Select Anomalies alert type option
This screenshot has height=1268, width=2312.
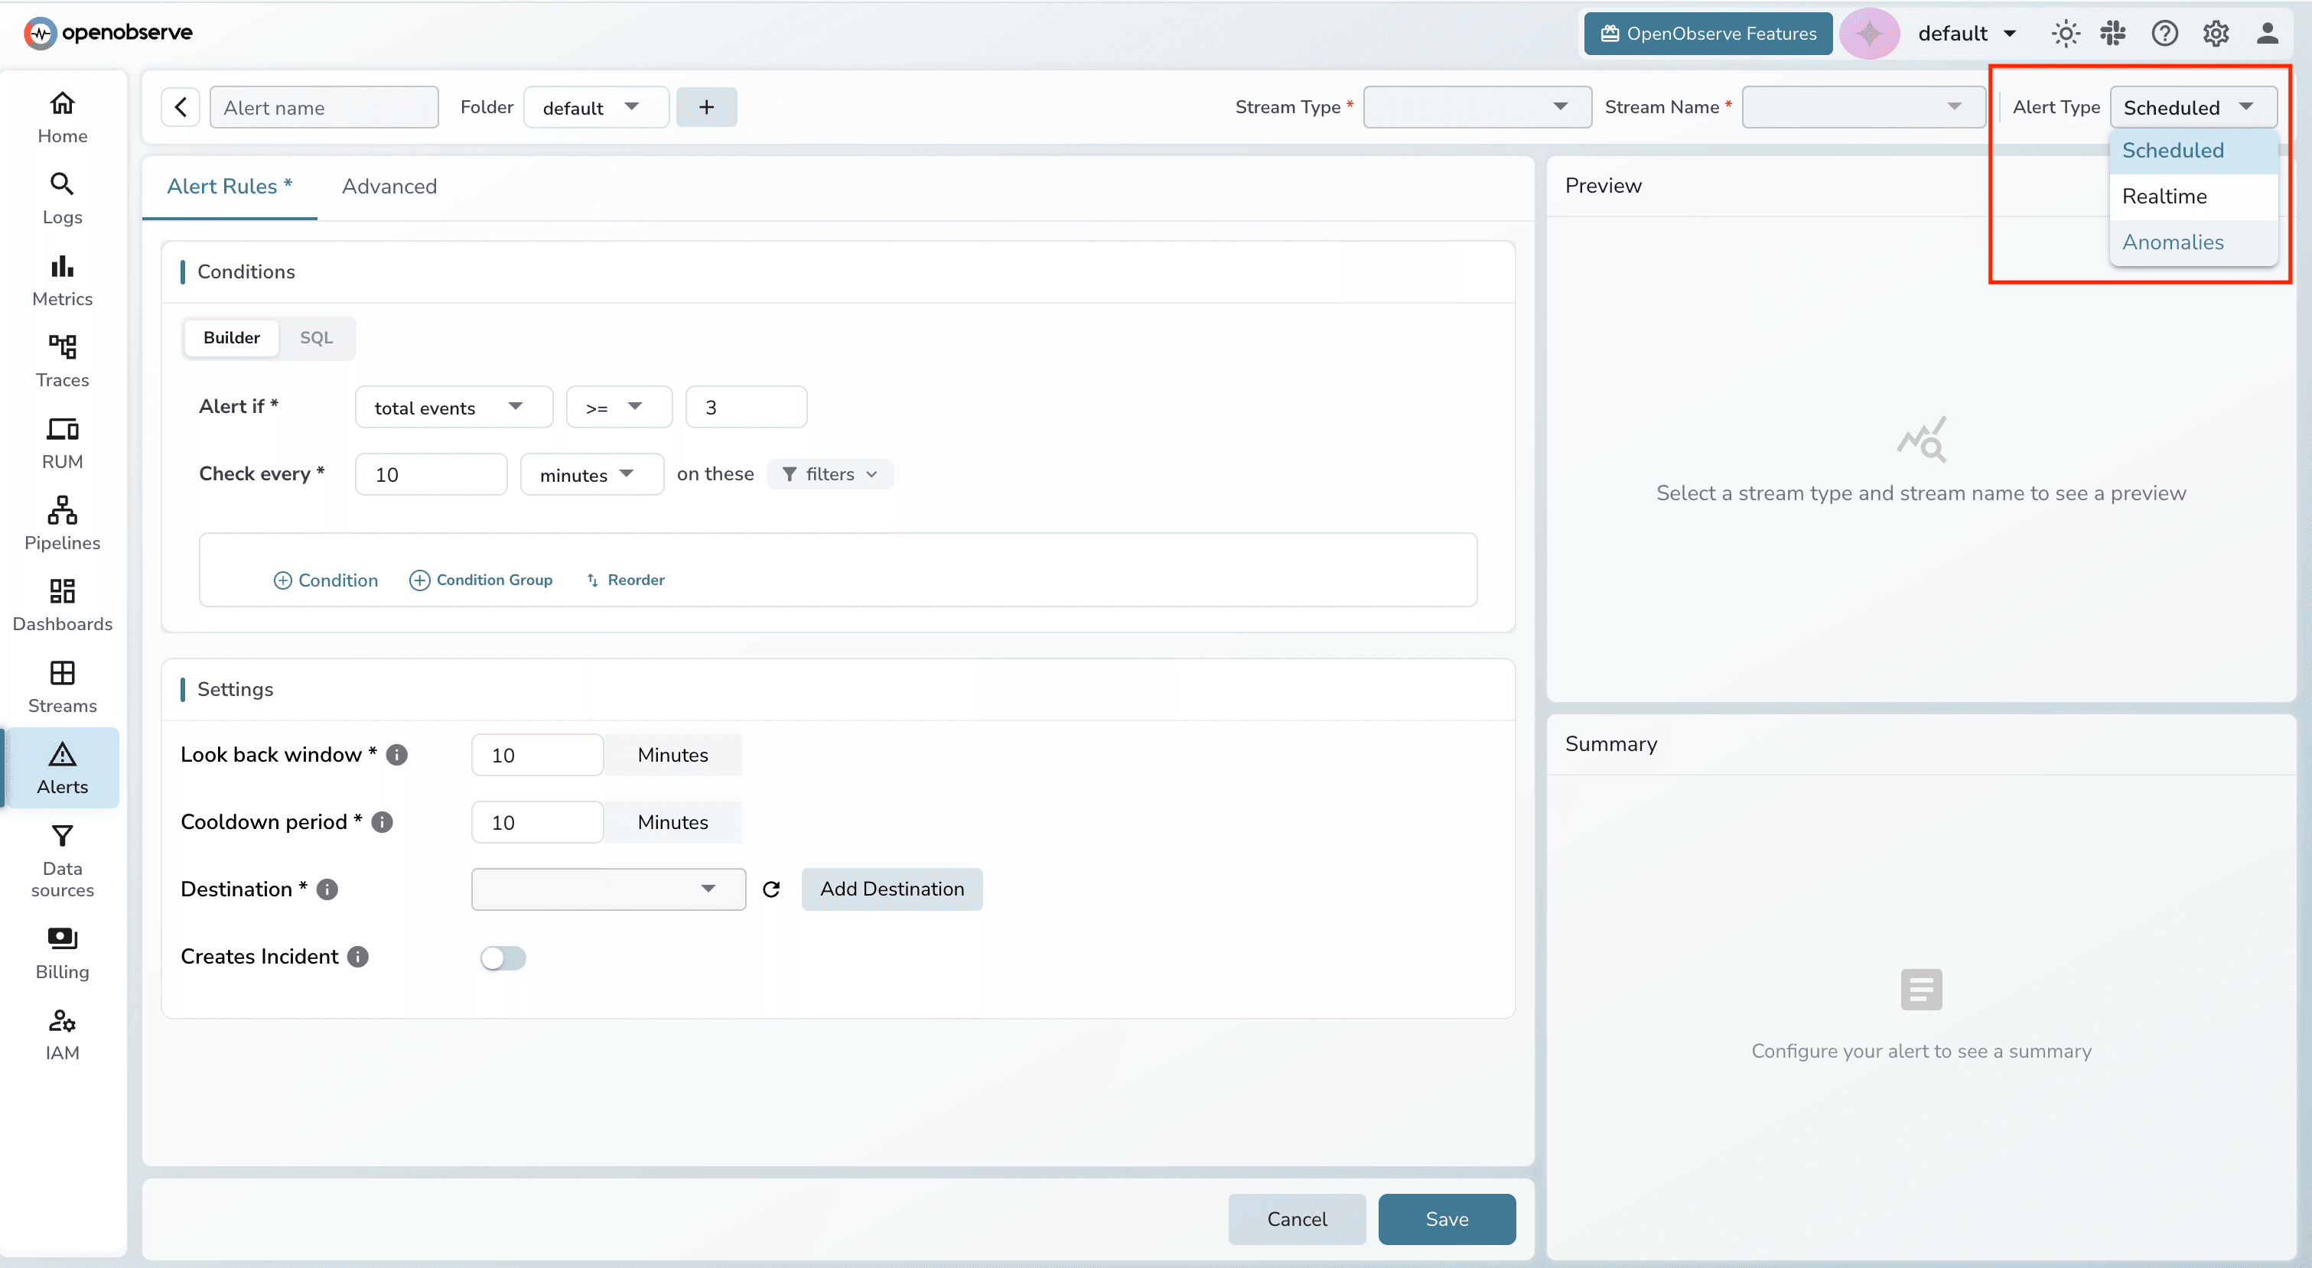pyautogui.click(x=2172, y=242)
